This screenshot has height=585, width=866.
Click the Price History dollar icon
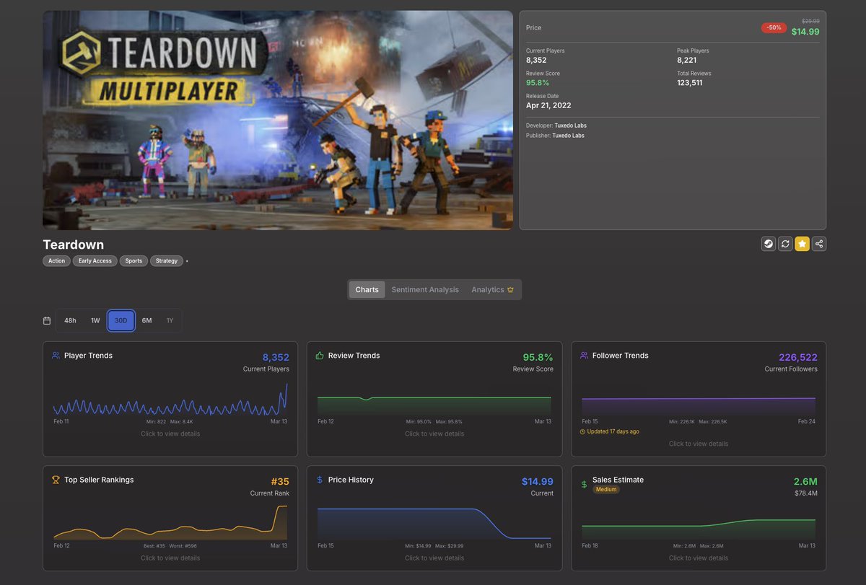[x=320, y=480]
